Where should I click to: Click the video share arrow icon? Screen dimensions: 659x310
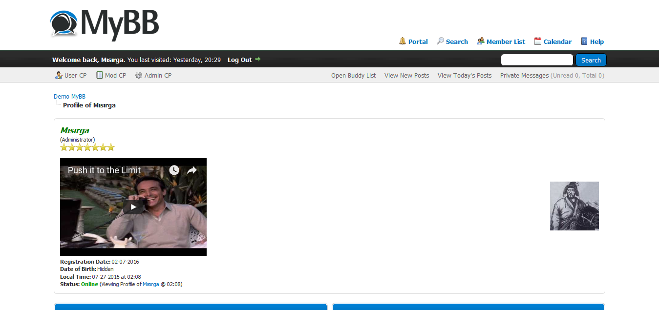point(192,170)
